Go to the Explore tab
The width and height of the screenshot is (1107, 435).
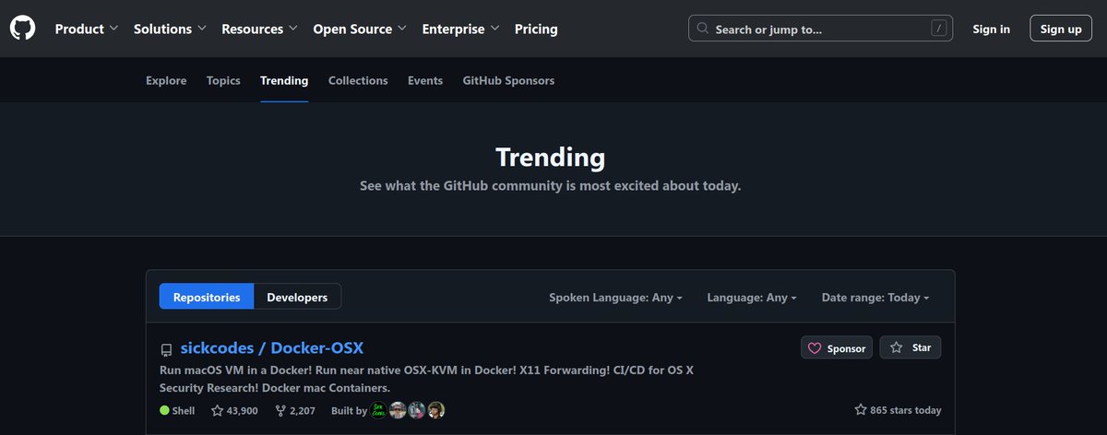click(166, 81)
